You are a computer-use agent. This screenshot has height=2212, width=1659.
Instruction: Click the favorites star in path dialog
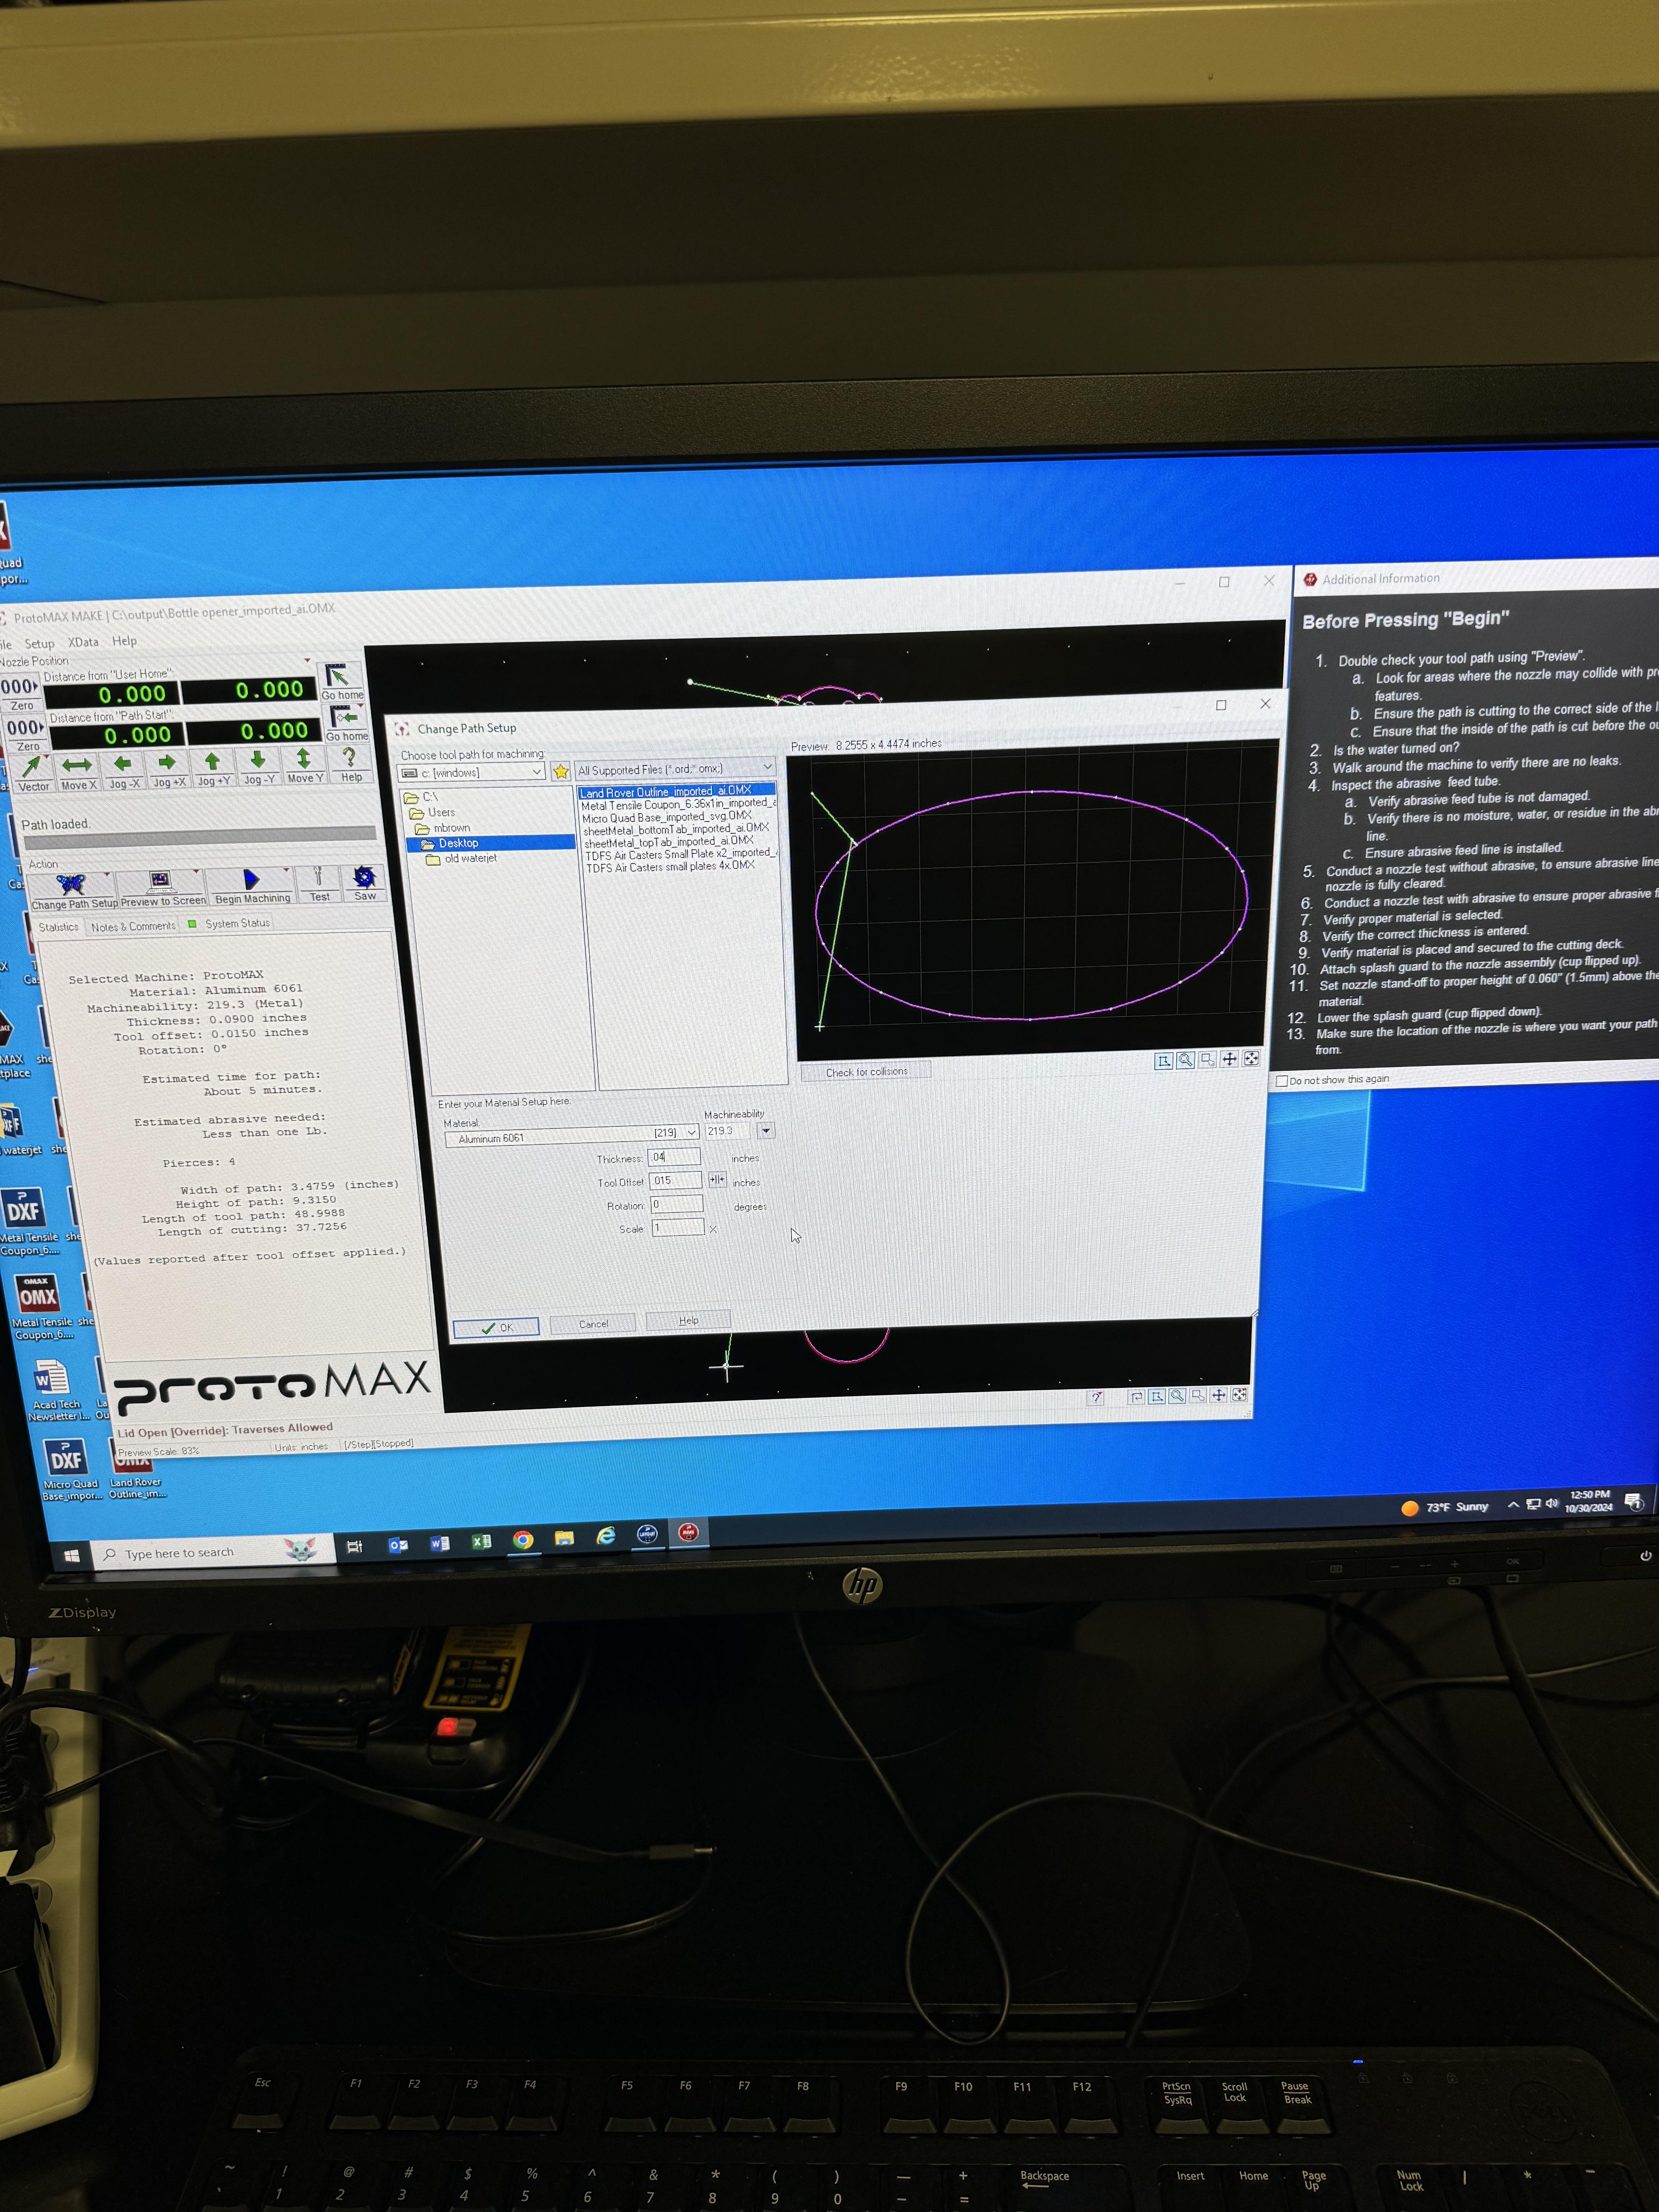pos(561,771)
